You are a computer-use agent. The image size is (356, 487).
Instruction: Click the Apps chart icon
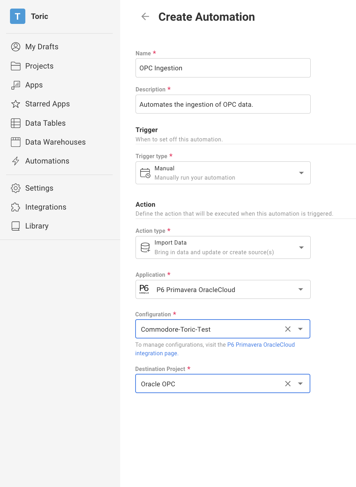[x=16, y=85]
